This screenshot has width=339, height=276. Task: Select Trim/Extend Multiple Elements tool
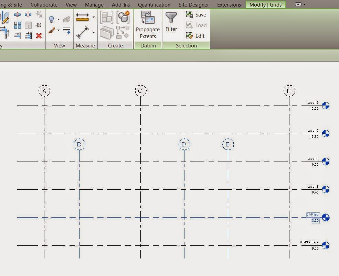point(28,36)
